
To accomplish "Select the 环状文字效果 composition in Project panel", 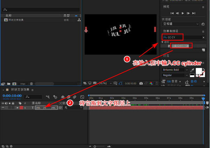I will pos(16,20).
